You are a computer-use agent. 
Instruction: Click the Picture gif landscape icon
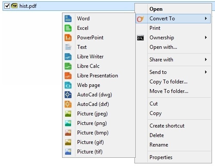click(68, 142)
